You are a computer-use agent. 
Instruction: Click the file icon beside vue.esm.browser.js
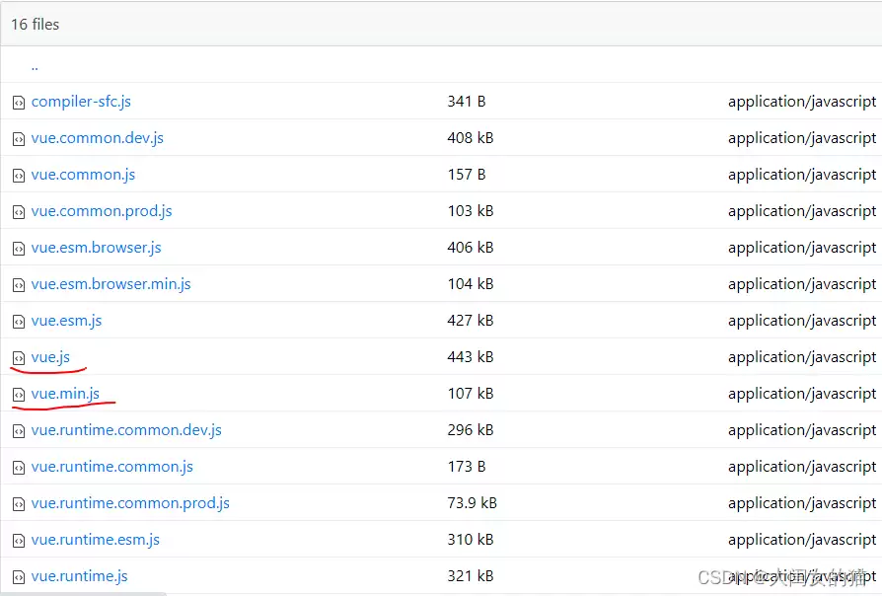point(19,249)
